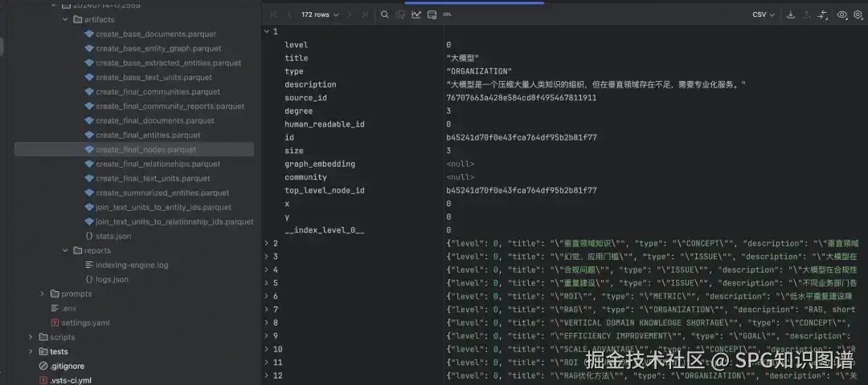
Task: Select create_final_entities.parquet file
Action: (x=148, y=135)
